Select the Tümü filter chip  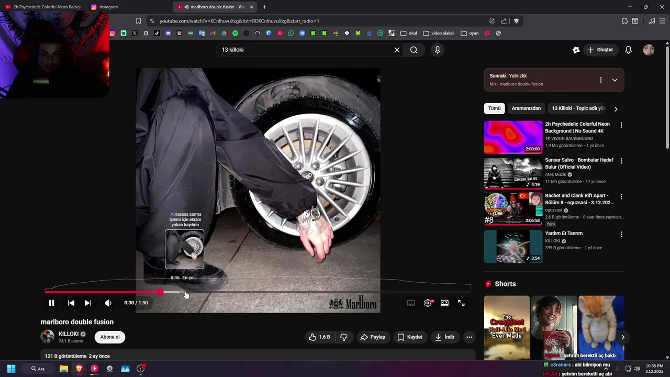[x=494, y=108]
